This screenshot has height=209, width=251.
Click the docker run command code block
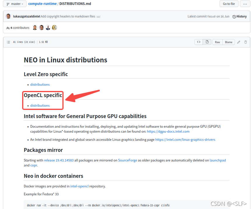[x=127, y=205]
